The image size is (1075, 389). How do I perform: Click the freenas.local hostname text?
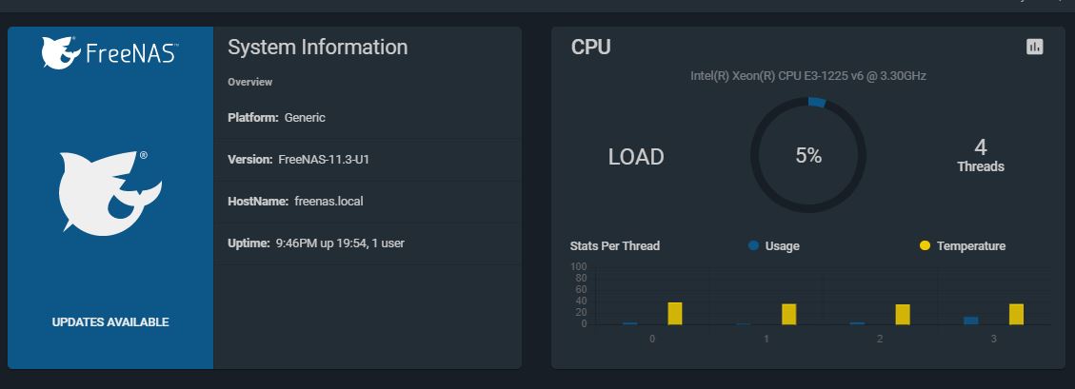point(328,202)
